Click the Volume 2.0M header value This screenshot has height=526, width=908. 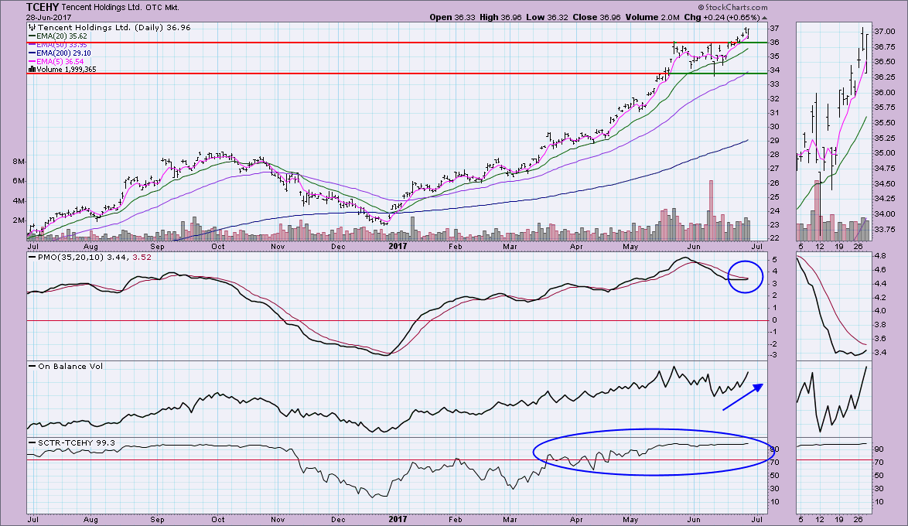tap(653, 17)
